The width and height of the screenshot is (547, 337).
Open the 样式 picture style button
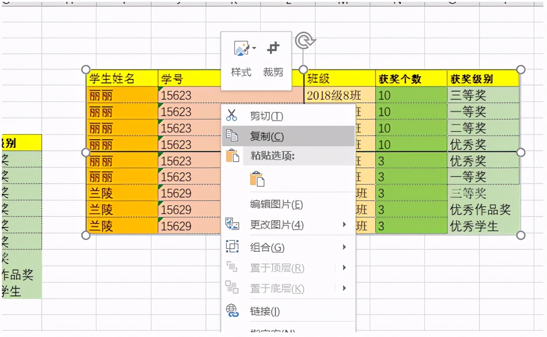tap(242, 59)
